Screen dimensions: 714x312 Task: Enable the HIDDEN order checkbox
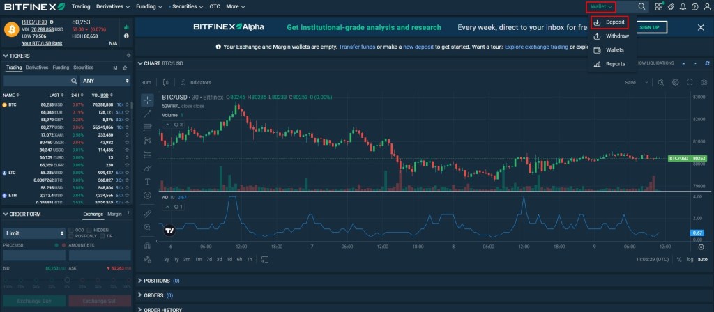(89, 230)
